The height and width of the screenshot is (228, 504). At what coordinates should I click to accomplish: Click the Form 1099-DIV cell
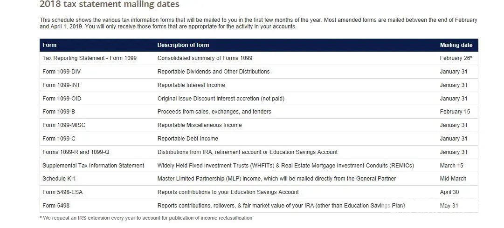[x=62, y=72]
